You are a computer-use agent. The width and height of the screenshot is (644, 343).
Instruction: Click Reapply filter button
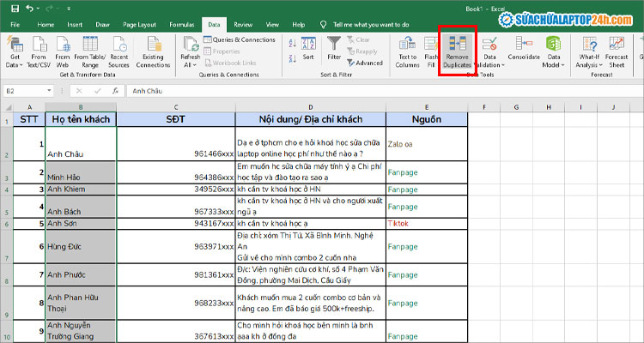click(x=361, y=51)
